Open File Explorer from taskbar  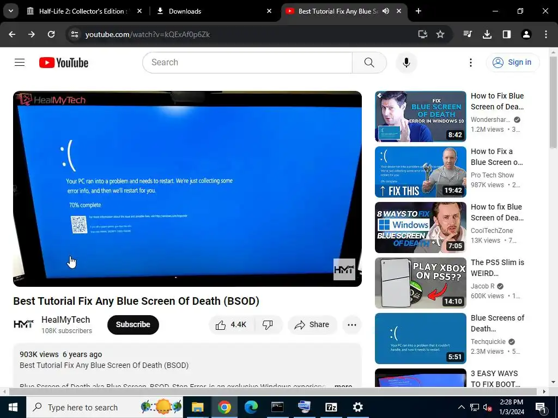pos(197,407)
